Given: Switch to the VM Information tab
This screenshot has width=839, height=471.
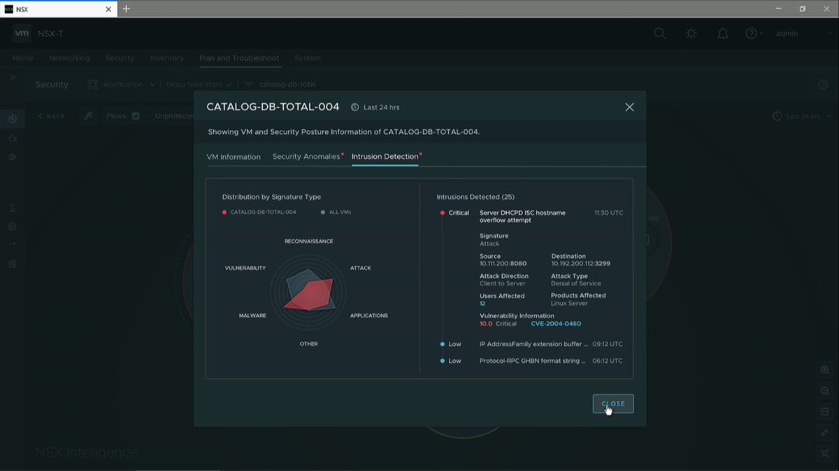Looking at the screenshot, I should pyautogui.click(x=234, y=157).
